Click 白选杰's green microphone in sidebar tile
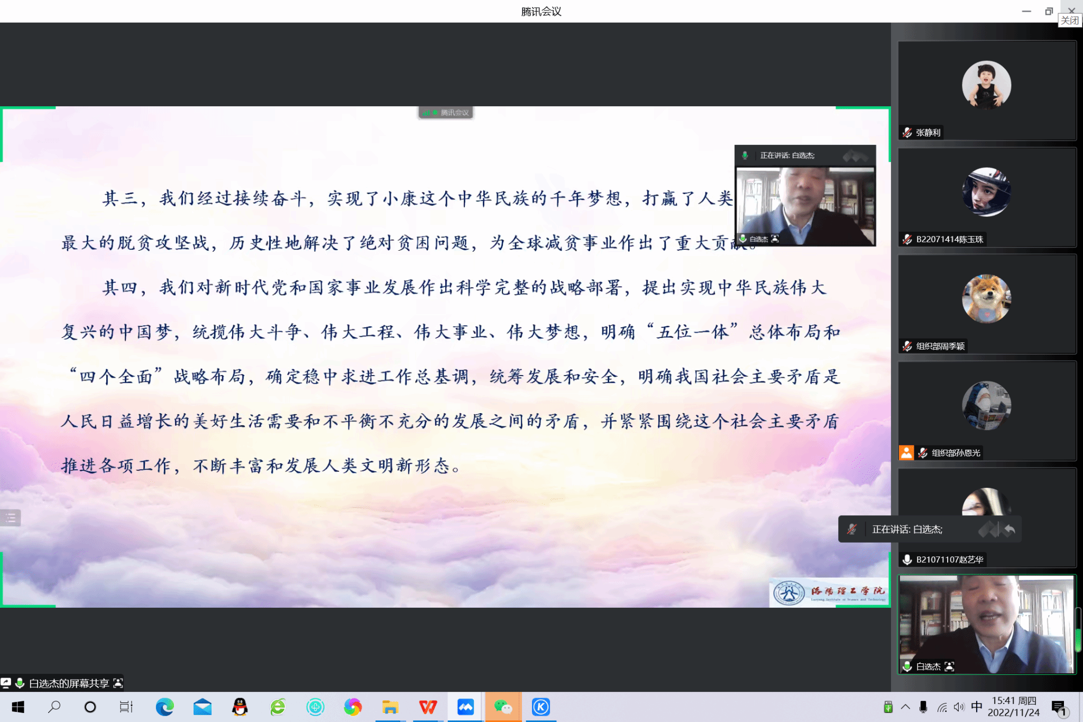 (907, 666)
